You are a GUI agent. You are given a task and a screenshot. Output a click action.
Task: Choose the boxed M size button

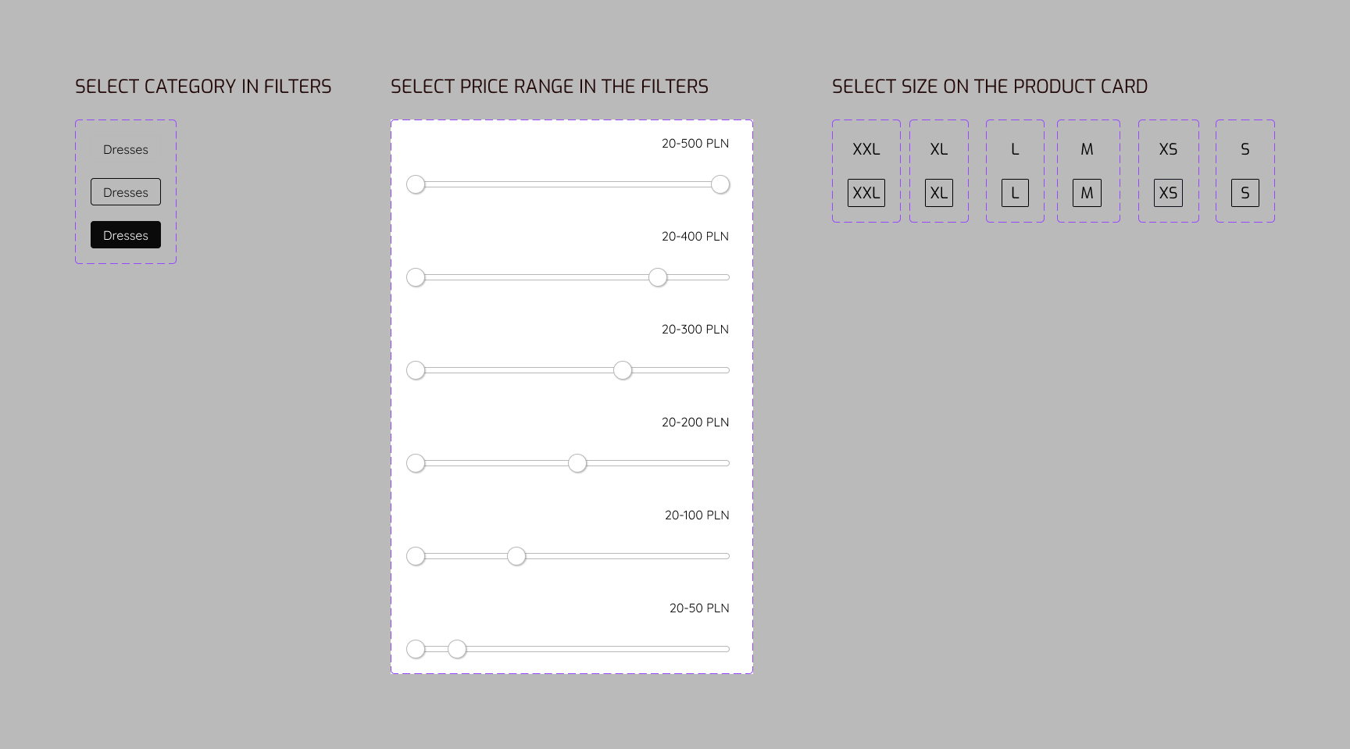tap(1087, 193)
